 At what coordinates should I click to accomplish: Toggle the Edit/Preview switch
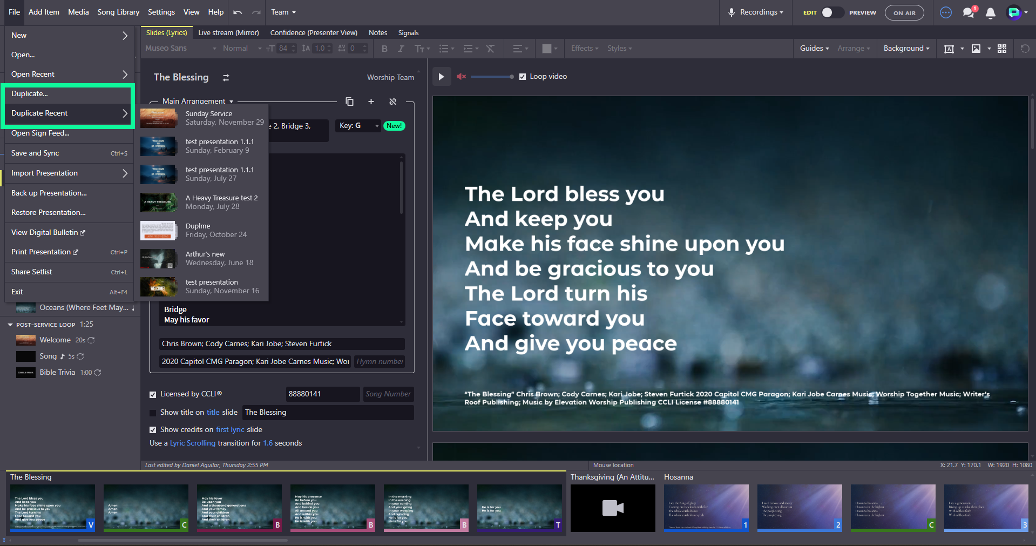pos(832,12)
